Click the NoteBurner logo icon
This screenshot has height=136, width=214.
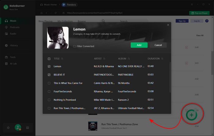6,7
